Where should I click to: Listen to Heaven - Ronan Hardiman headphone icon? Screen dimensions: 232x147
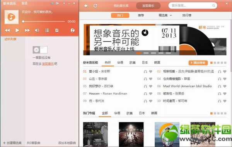point(145,94)
